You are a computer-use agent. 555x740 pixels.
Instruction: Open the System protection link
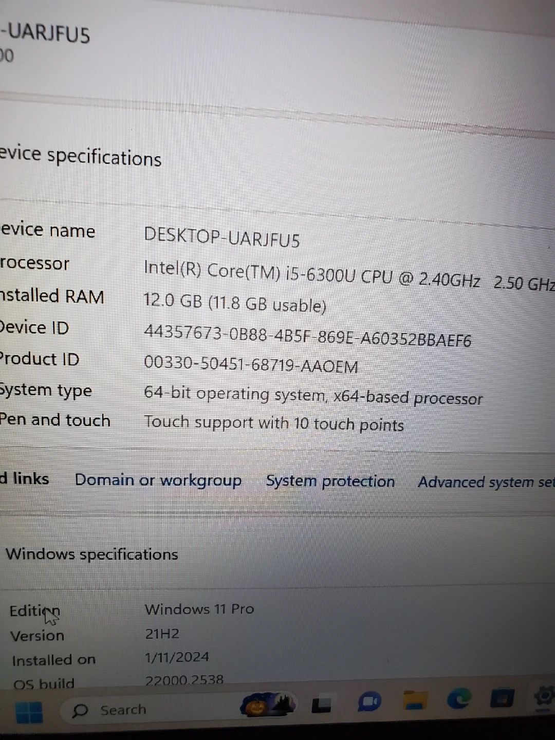[330, 482]
